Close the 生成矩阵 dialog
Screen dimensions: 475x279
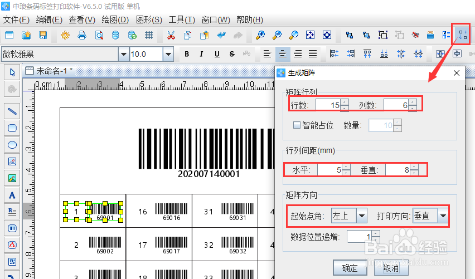[457, 73]
